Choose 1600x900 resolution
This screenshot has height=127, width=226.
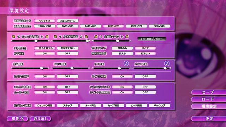pos(67,26)
